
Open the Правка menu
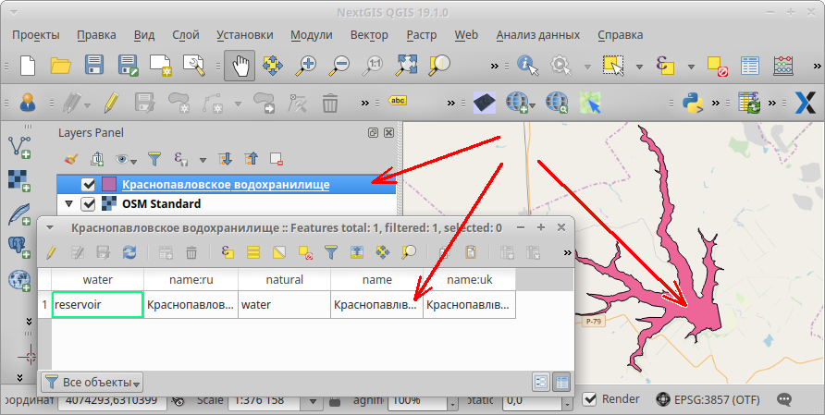pyautogui.click(x=96, y=35)
